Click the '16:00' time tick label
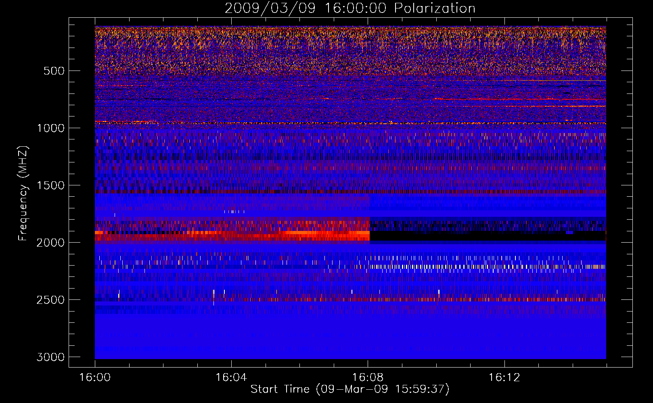The height and width of the screenshot is (403, 653). 95,378
